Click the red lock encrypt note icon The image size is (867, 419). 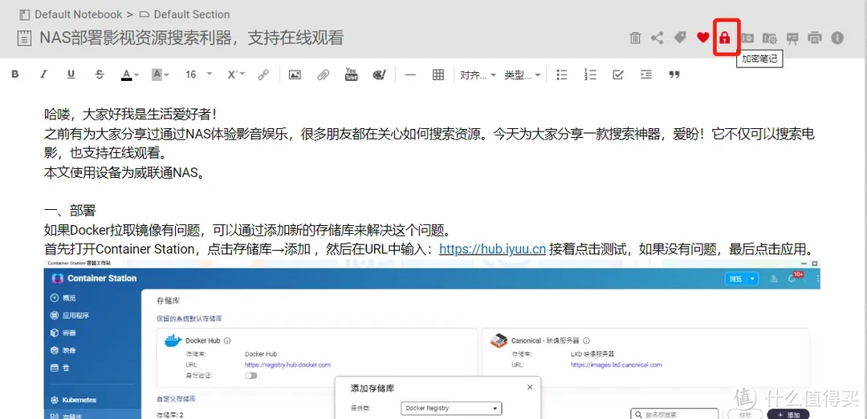(x=724, y=38)
